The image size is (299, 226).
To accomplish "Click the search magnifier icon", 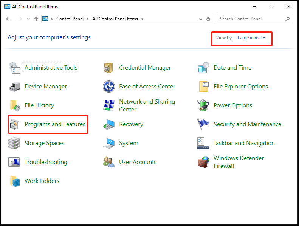I will pyautogui.click(x=287, y=19).
